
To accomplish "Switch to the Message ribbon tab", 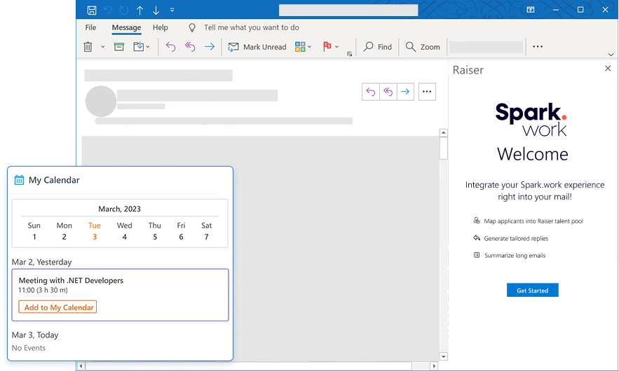I will (126, 27).
